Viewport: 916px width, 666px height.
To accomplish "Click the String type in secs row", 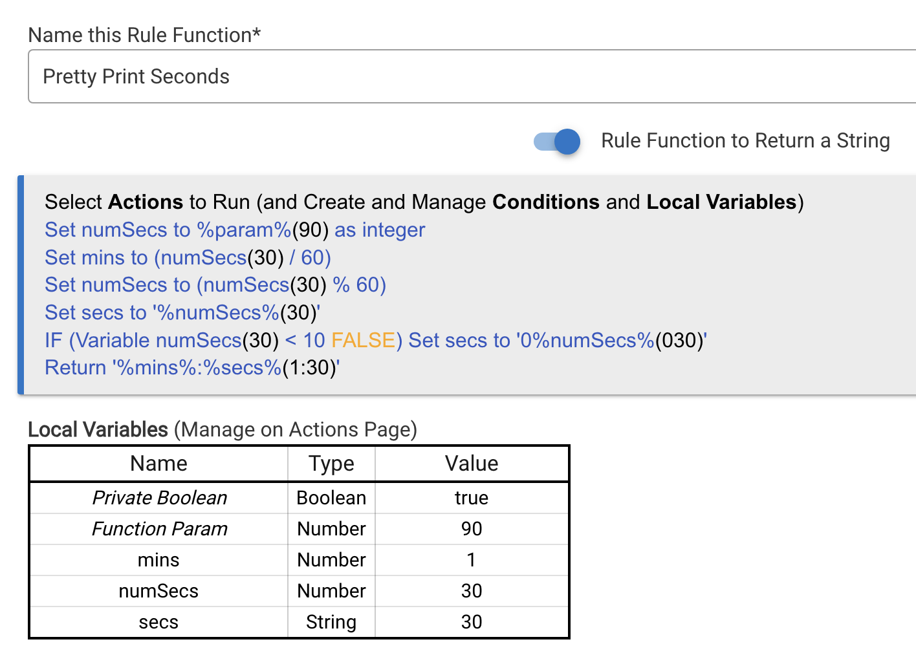I will pyautogui.click(x=331, y=622).
